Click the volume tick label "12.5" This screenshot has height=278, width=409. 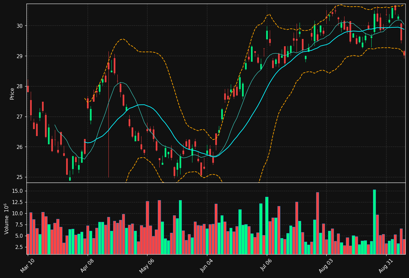17,202
